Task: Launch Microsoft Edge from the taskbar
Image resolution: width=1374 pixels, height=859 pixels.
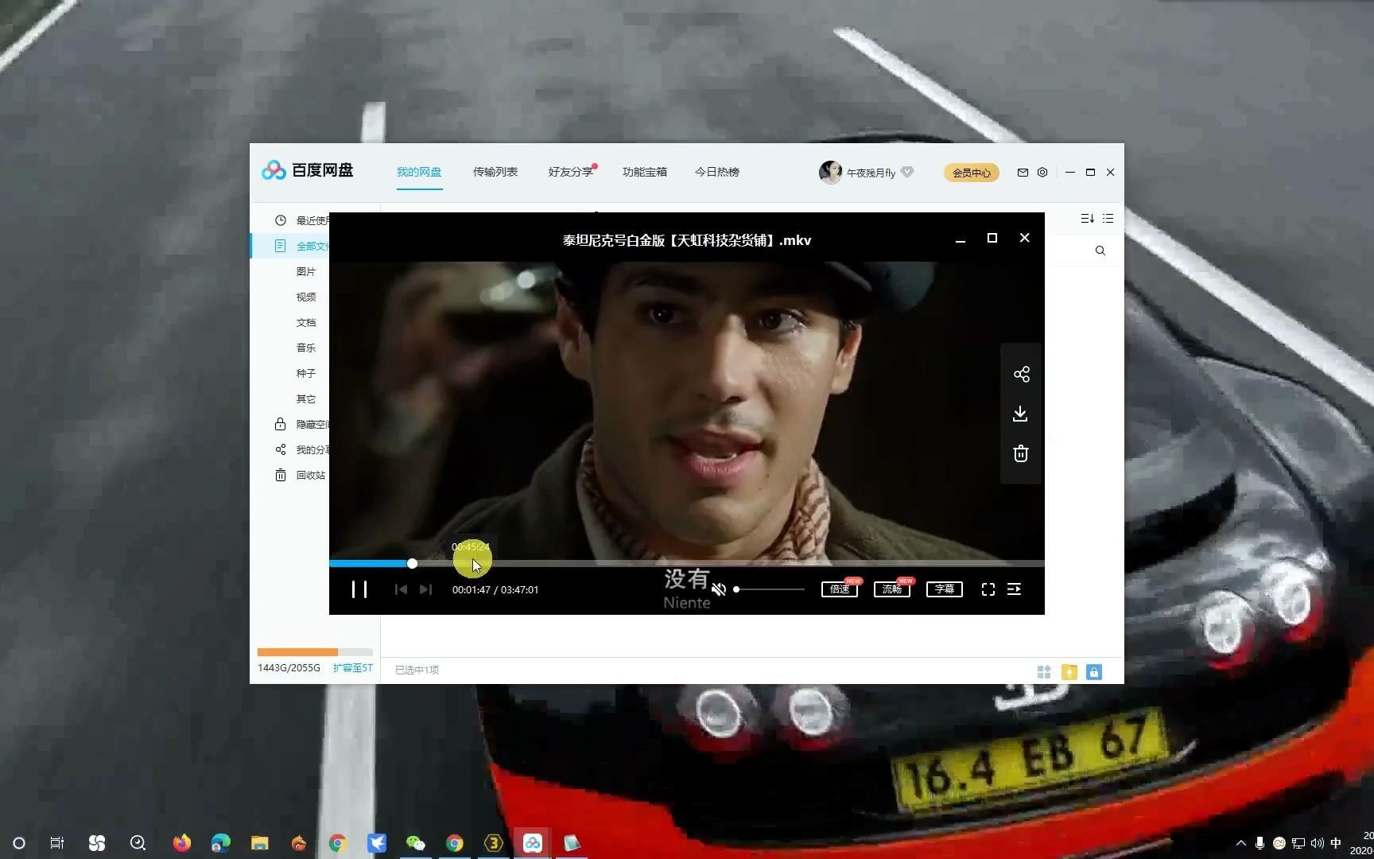Action: 221,843
